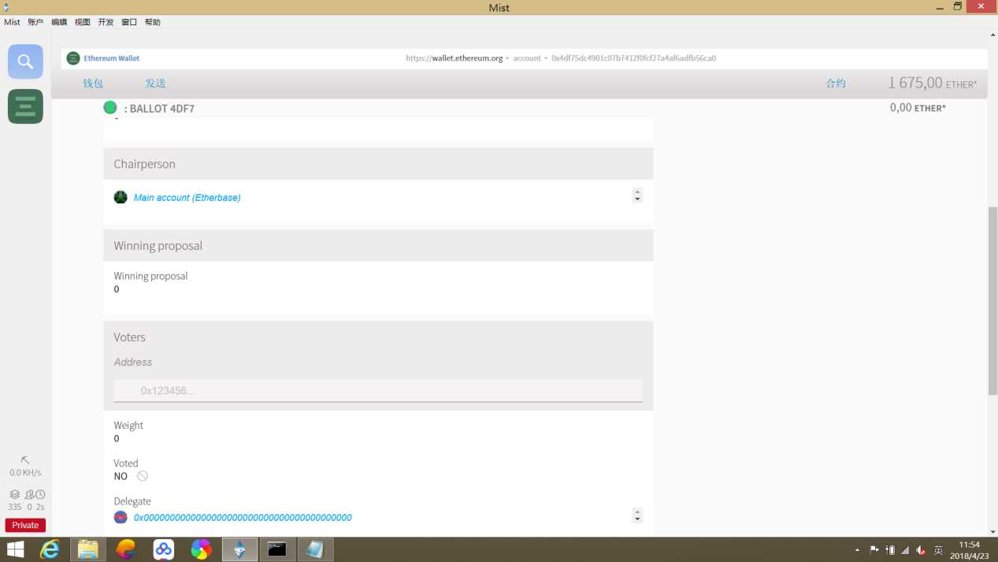Click the Main account identicon under Chairperson
998x562 pixels.
point(121,197)
